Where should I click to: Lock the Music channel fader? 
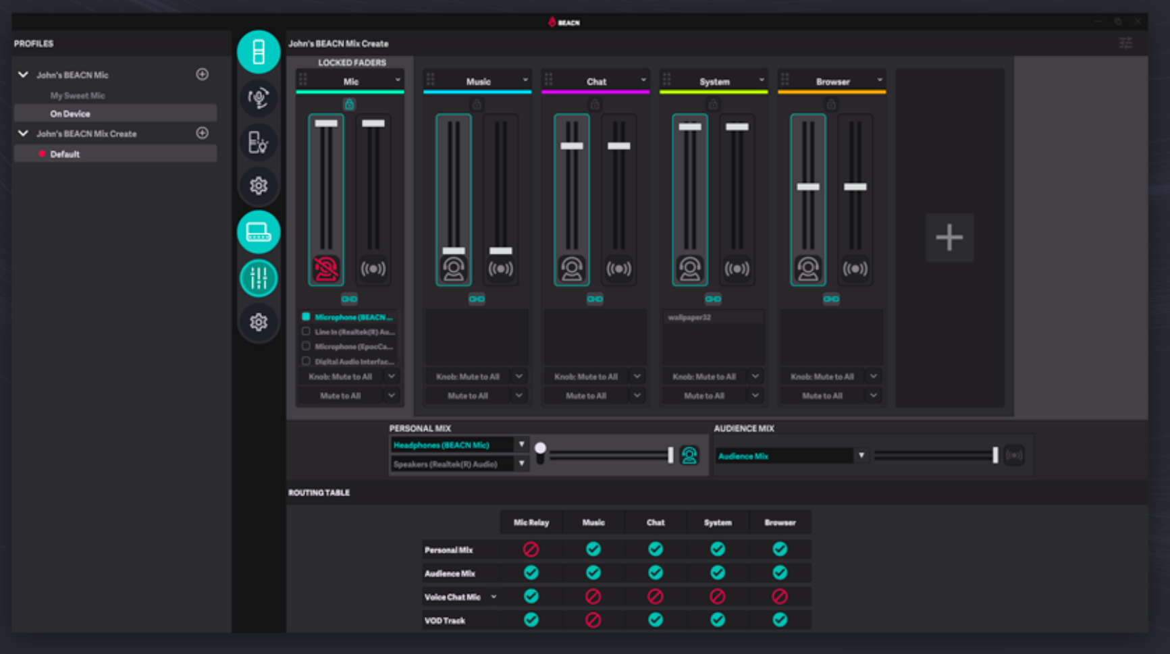click(x=477, y=104)
